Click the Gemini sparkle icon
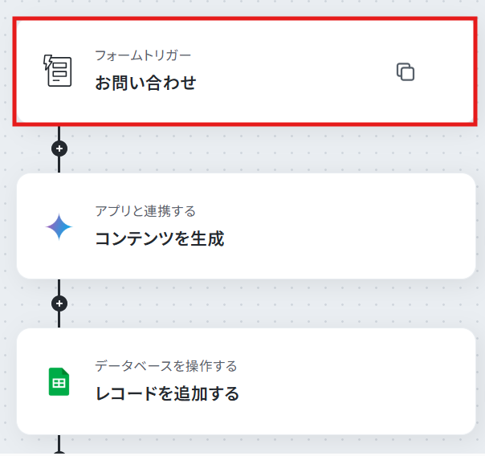Image resolution: width=485 pixels, height=456 pixels. click(59, 227)
